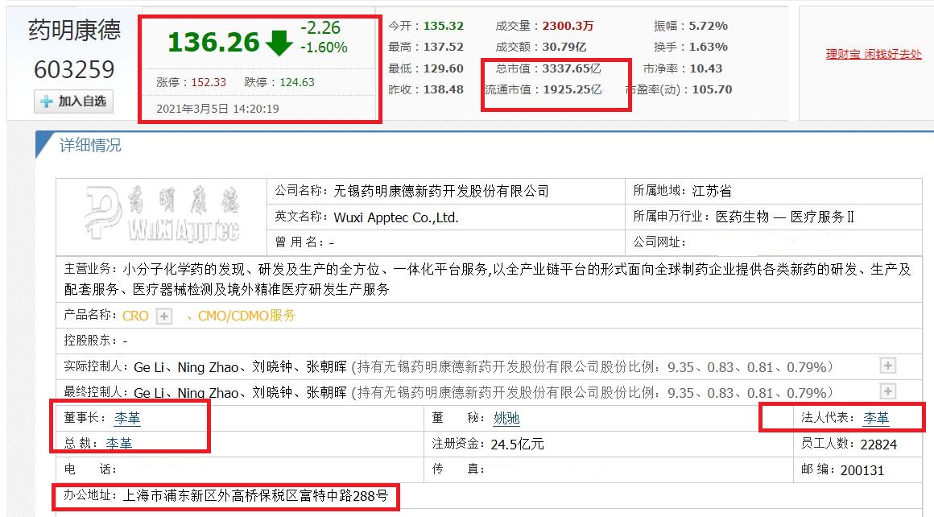Click the CRO product name

pos(135,316)
